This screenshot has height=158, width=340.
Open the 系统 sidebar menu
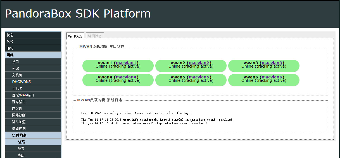(x=33, y=42)
